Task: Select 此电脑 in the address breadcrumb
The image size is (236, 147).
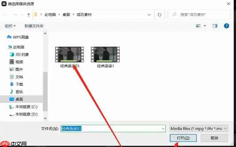Action: coord(50,15)
